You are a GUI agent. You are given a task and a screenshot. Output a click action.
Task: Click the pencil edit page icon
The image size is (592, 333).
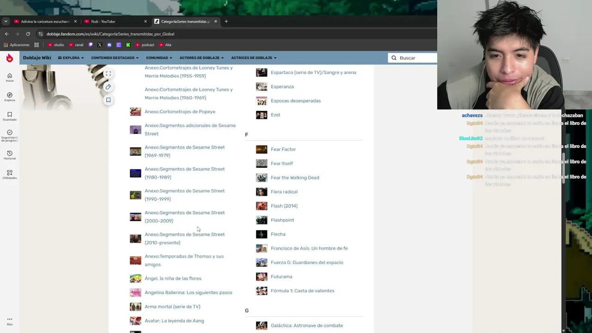point(108,86)
